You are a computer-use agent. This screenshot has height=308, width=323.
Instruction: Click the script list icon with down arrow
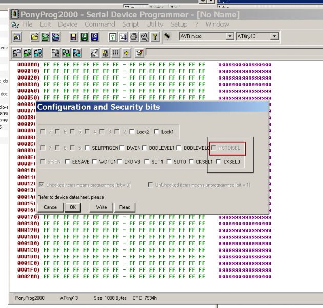pos(123,37)
